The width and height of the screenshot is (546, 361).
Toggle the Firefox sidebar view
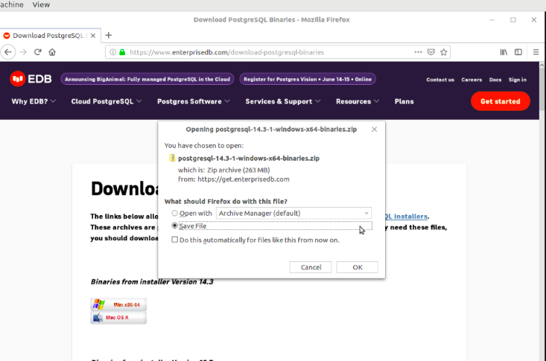(x=518, y=52)
